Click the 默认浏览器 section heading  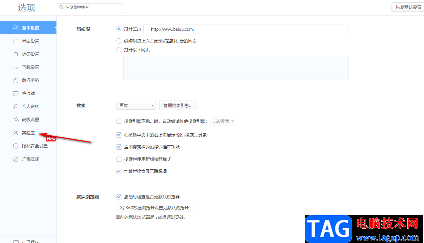click(x=88, y=197)
